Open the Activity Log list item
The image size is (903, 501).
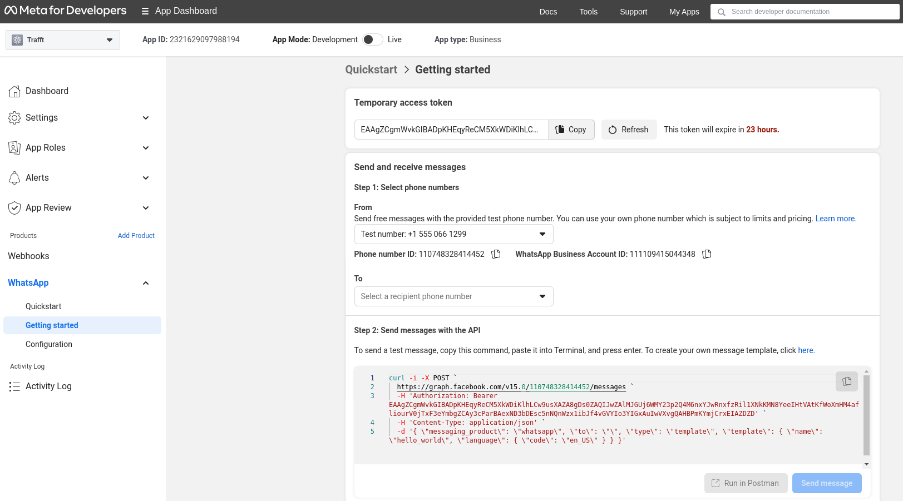tap(48, 386)
